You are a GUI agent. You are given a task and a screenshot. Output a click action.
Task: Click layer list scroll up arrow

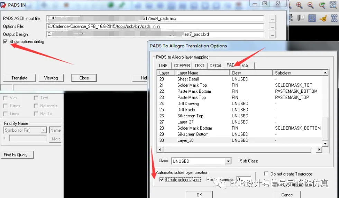[325, 73]
